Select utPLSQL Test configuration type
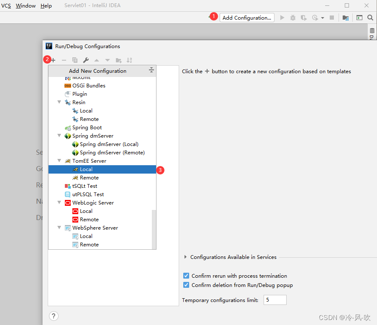 click(x=102, y=194)
